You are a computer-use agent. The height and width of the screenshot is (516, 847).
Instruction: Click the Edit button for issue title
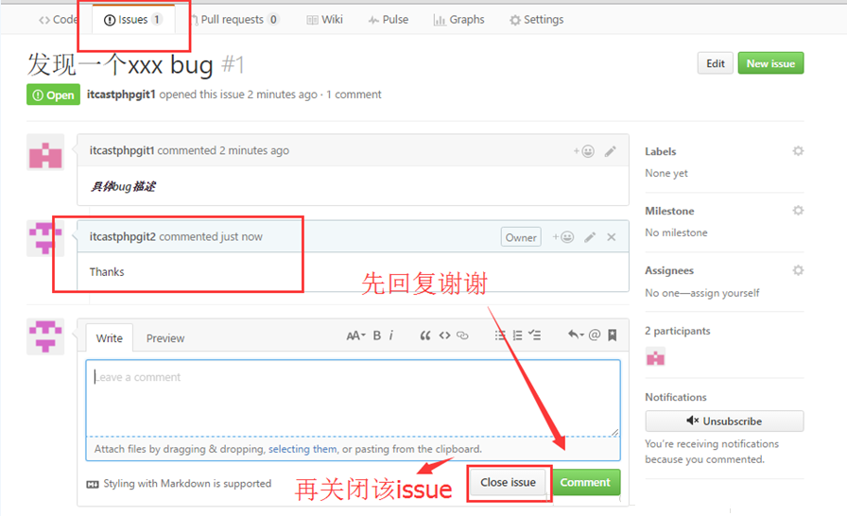coord(716,63)
